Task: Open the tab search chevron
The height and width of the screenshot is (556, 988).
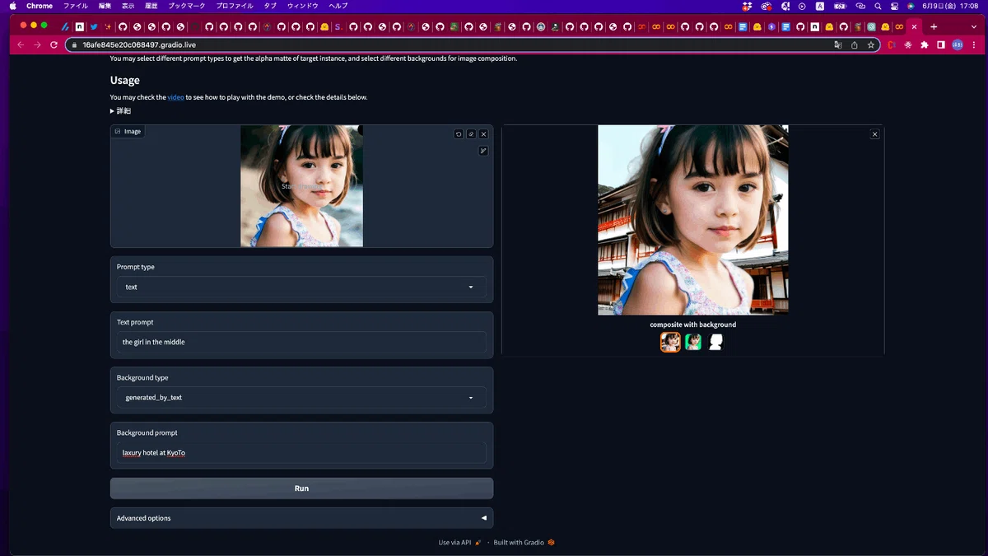Action: pos(974,26)
